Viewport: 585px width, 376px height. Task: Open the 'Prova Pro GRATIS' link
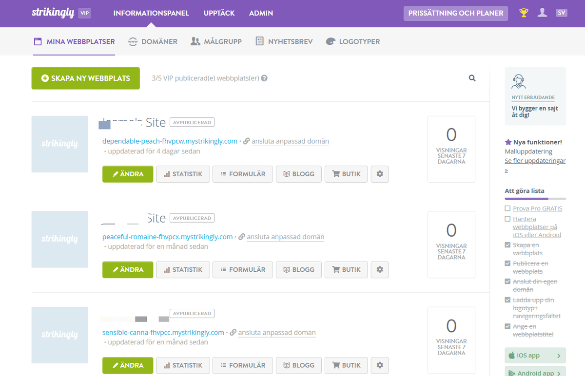538,208
